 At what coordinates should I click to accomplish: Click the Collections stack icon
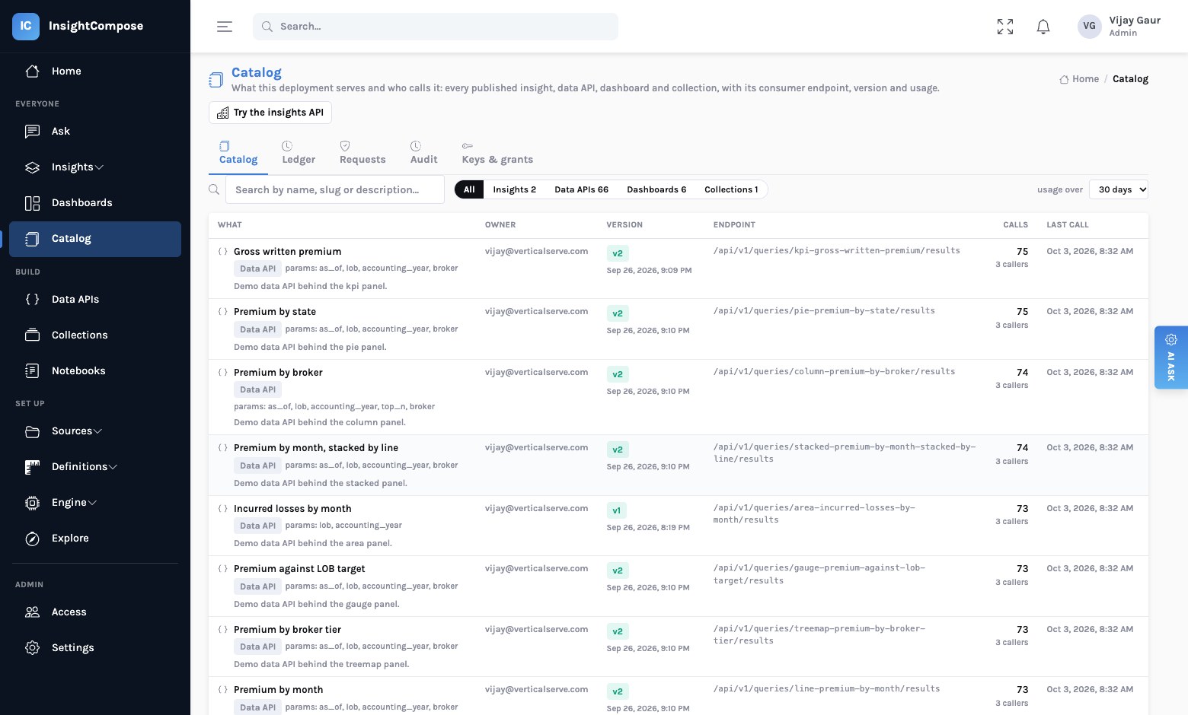tap(32, 335)
